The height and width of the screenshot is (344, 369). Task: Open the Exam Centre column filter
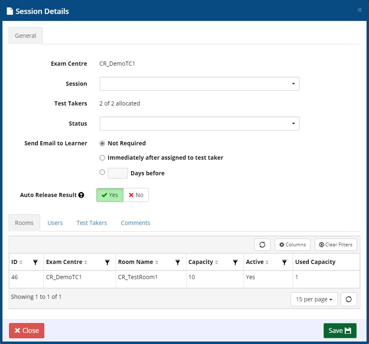coord(107,261)
